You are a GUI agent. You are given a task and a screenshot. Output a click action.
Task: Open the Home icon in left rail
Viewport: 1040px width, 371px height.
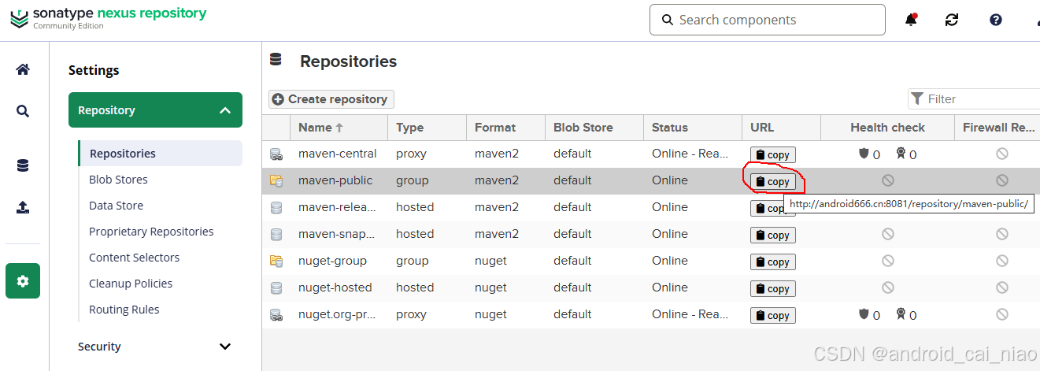pos(23,69)
